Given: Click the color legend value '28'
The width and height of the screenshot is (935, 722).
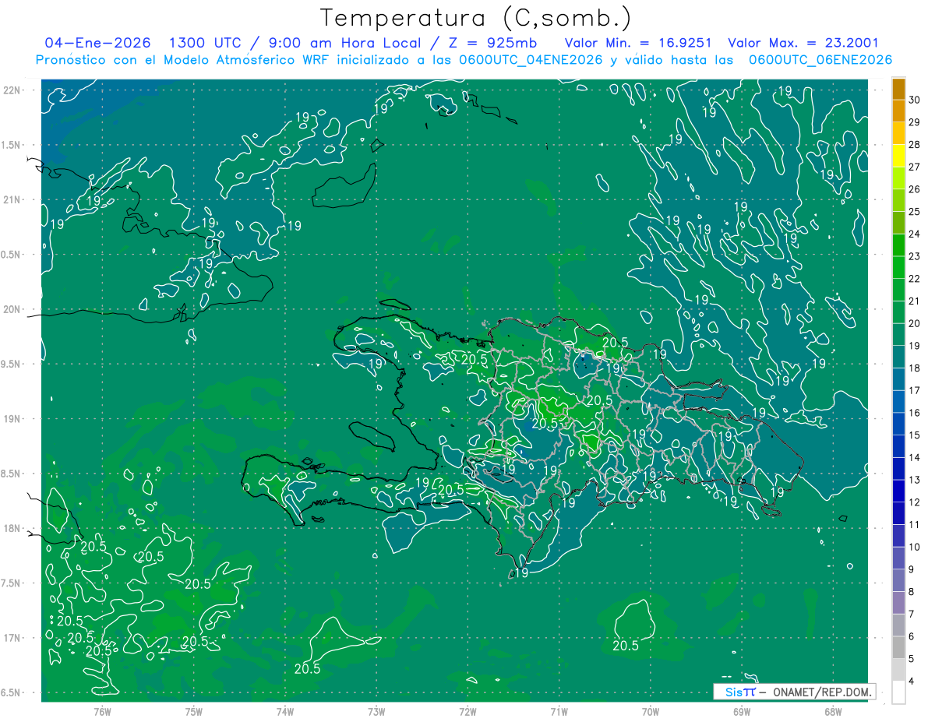Looking at the screenshot, I should [915, 145].
